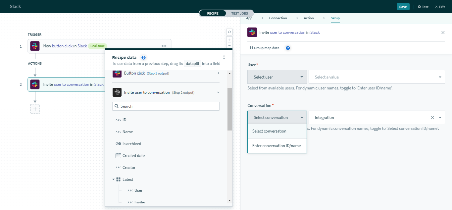This screenshot has width=452, height=210.
Task: Go to the Connection tab
Action: [x=278, y=18]
